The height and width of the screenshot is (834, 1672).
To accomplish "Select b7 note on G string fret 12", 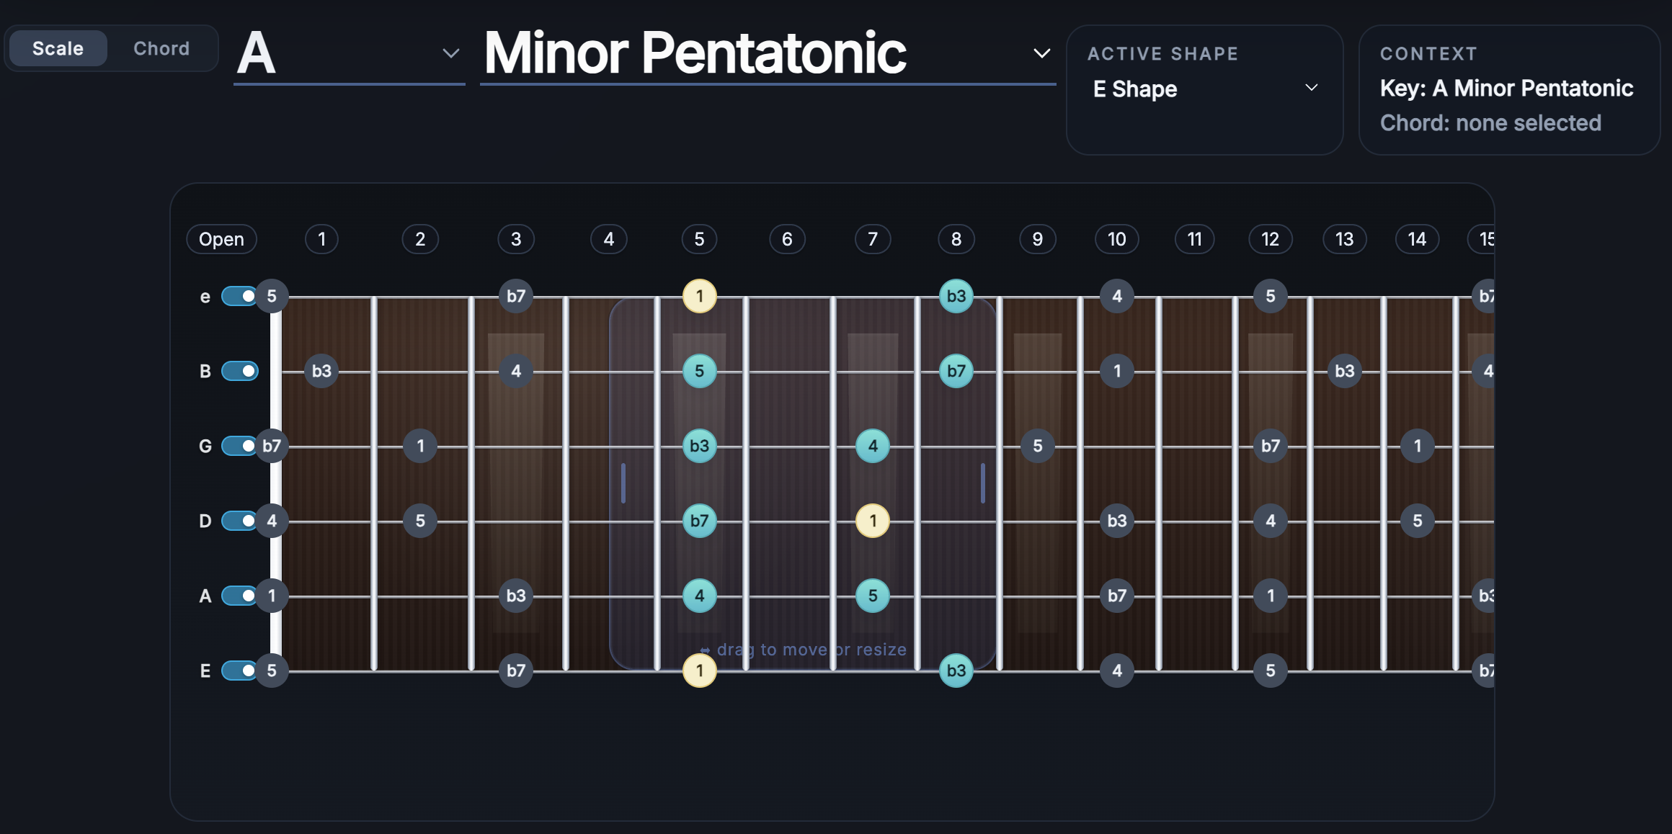I will (1271, 446).
